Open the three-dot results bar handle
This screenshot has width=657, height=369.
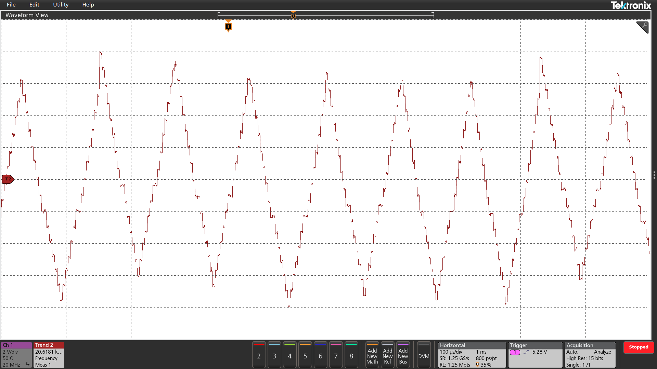[x=654, y=175]
